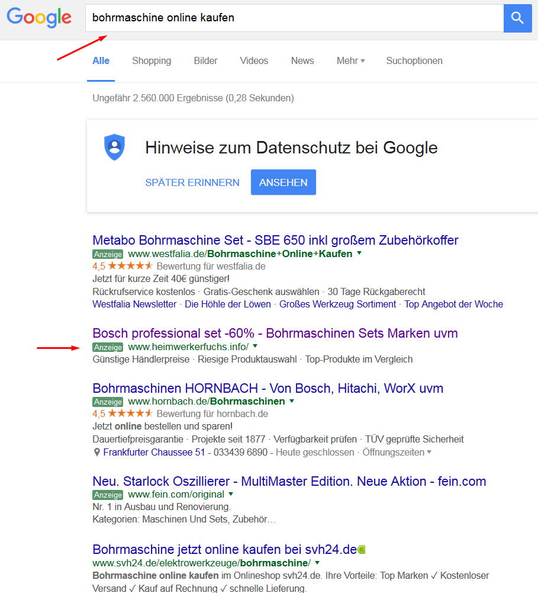
Task: Switch to the Shopping tab
Action: (x=152, y=61)
